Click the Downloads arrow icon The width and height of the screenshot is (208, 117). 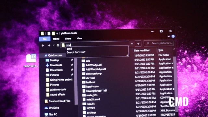pos(47,65)
